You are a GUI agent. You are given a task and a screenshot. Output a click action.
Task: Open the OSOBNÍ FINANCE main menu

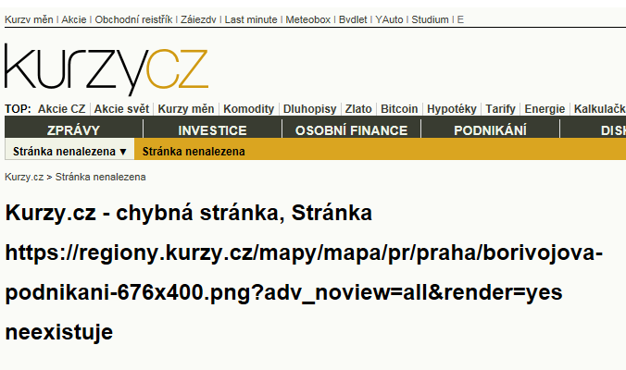coord(351,130)
